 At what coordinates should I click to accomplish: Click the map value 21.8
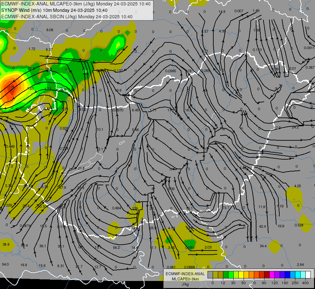point(81,168)
